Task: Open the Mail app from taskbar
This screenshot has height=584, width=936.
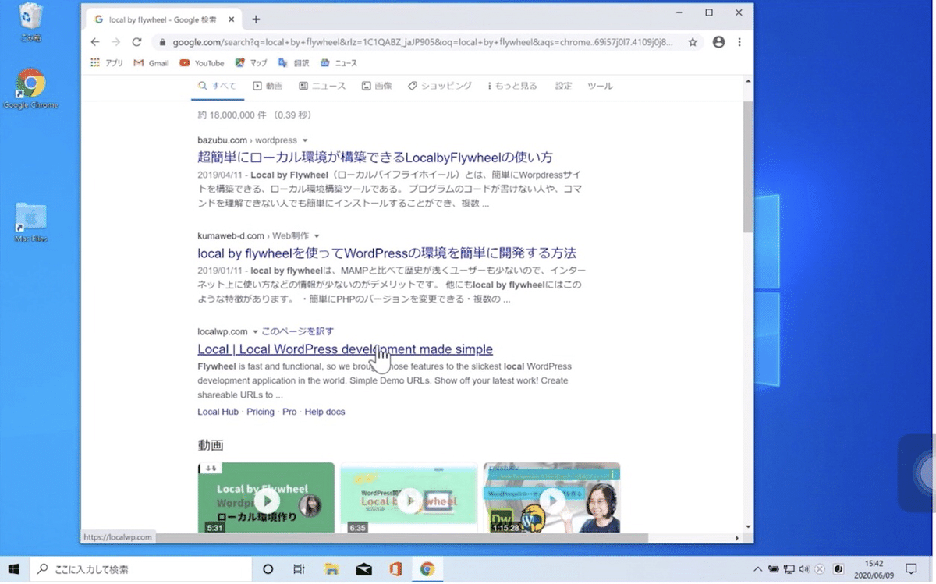Action: 363,569
